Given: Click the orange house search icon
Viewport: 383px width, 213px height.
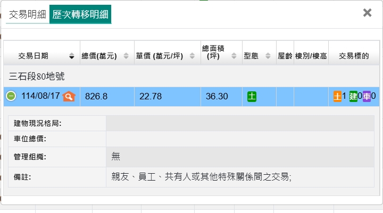Looking at the screenshot, I should click(69, 96).
